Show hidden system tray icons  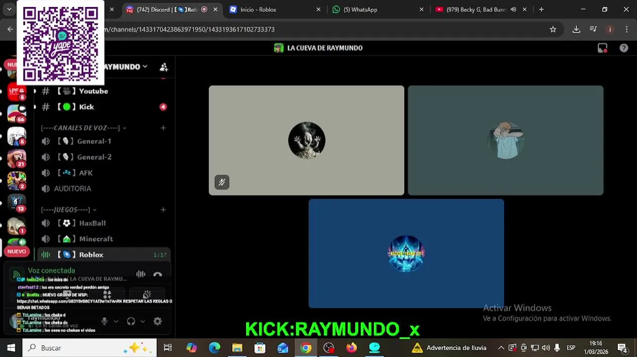click(501, 348)
